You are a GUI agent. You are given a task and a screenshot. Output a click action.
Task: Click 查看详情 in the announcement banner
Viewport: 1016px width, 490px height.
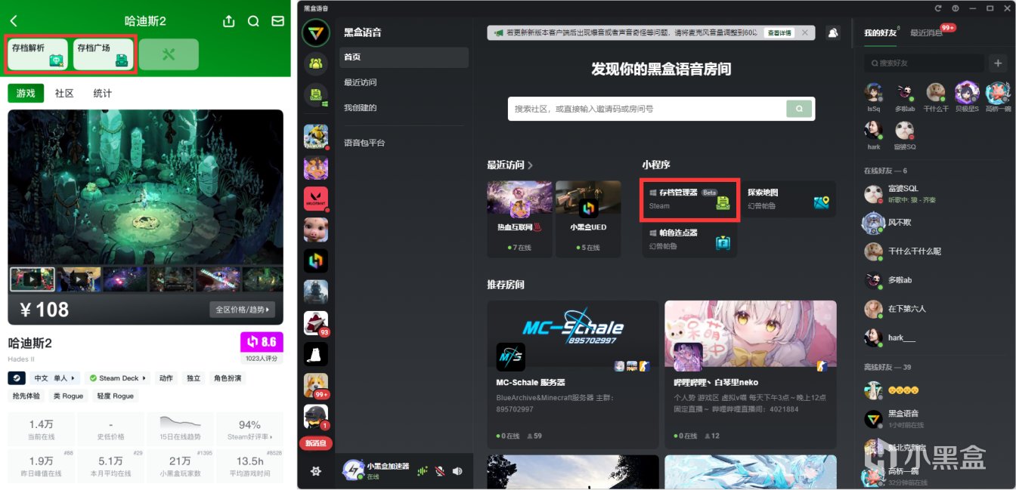tap(779, 33)
